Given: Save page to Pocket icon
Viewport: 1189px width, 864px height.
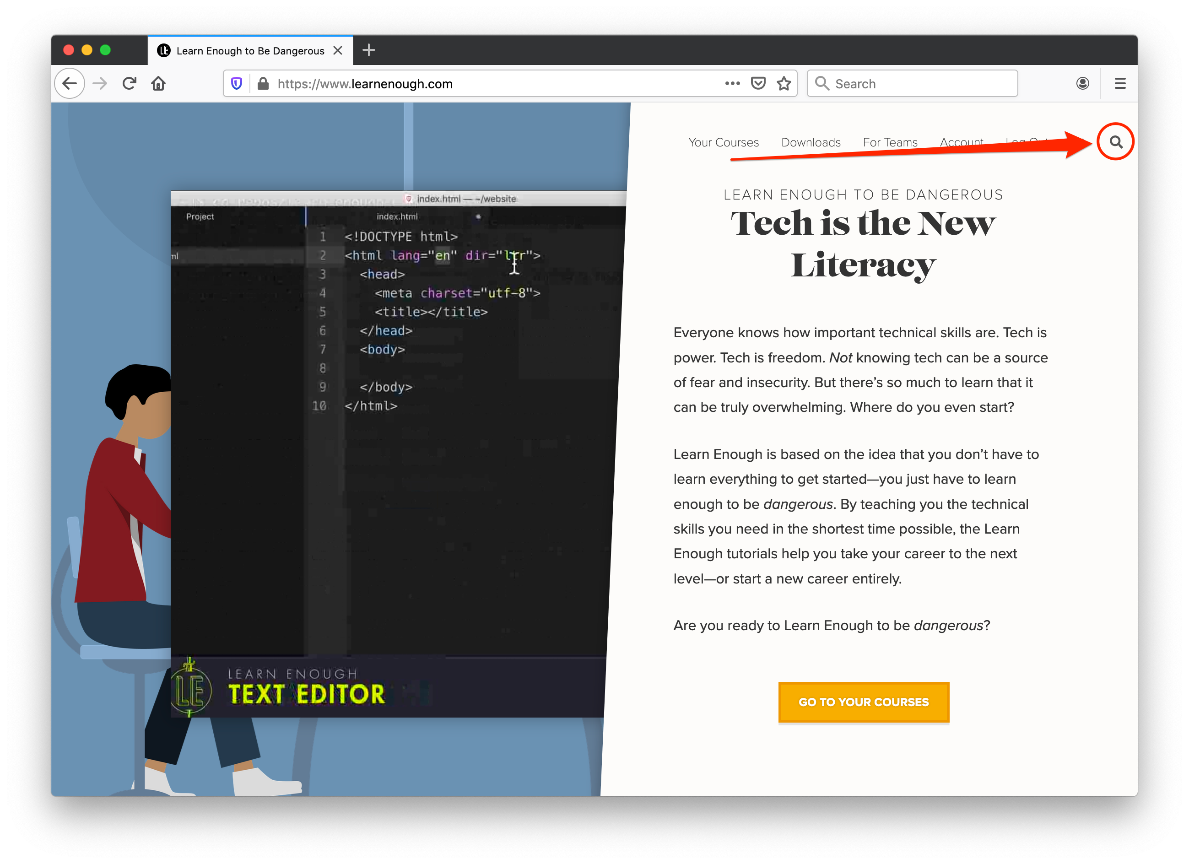Looking at the screenshot, I should (758, 83).
